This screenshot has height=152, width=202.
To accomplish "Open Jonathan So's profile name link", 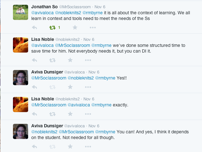I will click(x=45, y=7).
